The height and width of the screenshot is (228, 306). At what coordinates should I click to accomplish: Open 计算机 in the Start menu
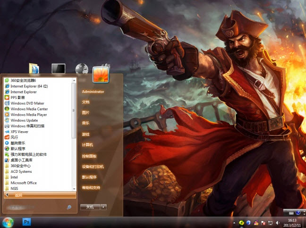pos(87,145)
